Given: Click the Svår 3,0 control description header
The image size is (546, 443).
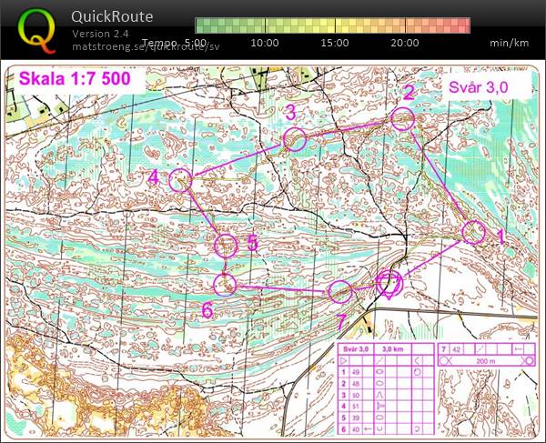Looking at the screenshot, I should tap(356, 349).
